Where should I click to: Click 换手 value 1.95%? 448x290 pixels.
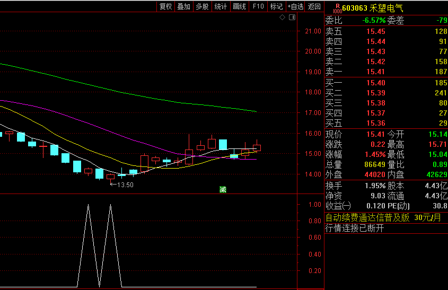point(375,186)
